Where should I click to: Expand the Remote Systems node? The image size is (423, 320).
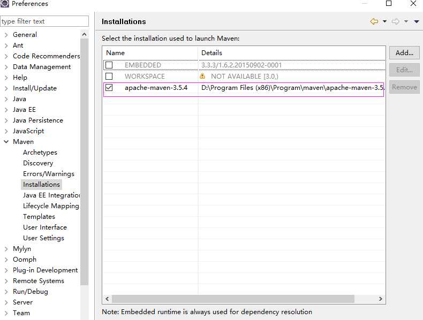click(x=6, y=281)
